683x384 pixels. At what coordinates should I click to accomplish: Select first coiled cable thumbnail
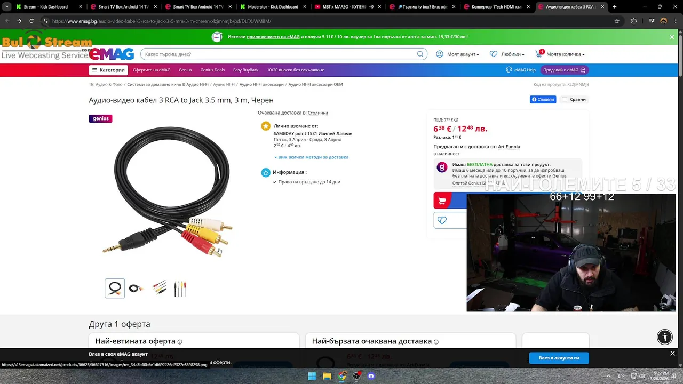115,289
